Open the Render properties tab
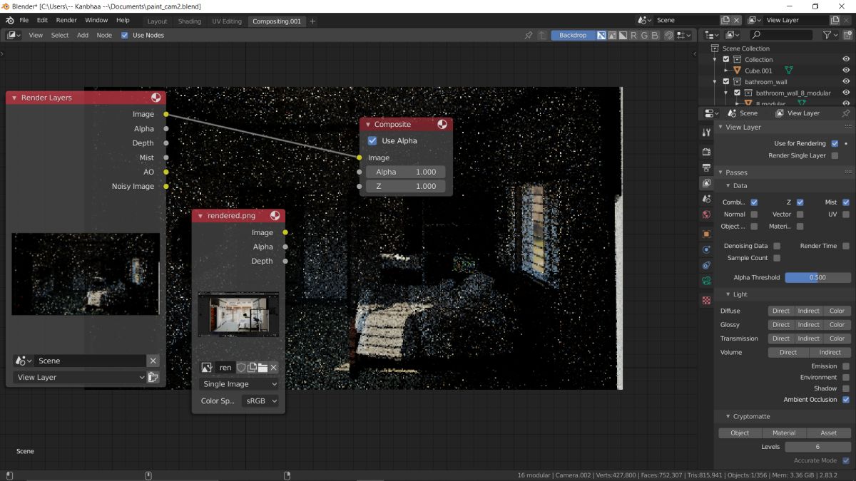The image size is (856, 481). (706, 152)
